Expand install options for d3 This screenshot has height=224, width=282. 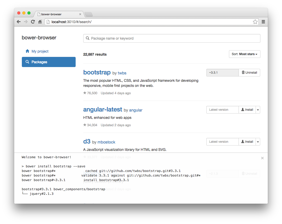coord(258,142)
